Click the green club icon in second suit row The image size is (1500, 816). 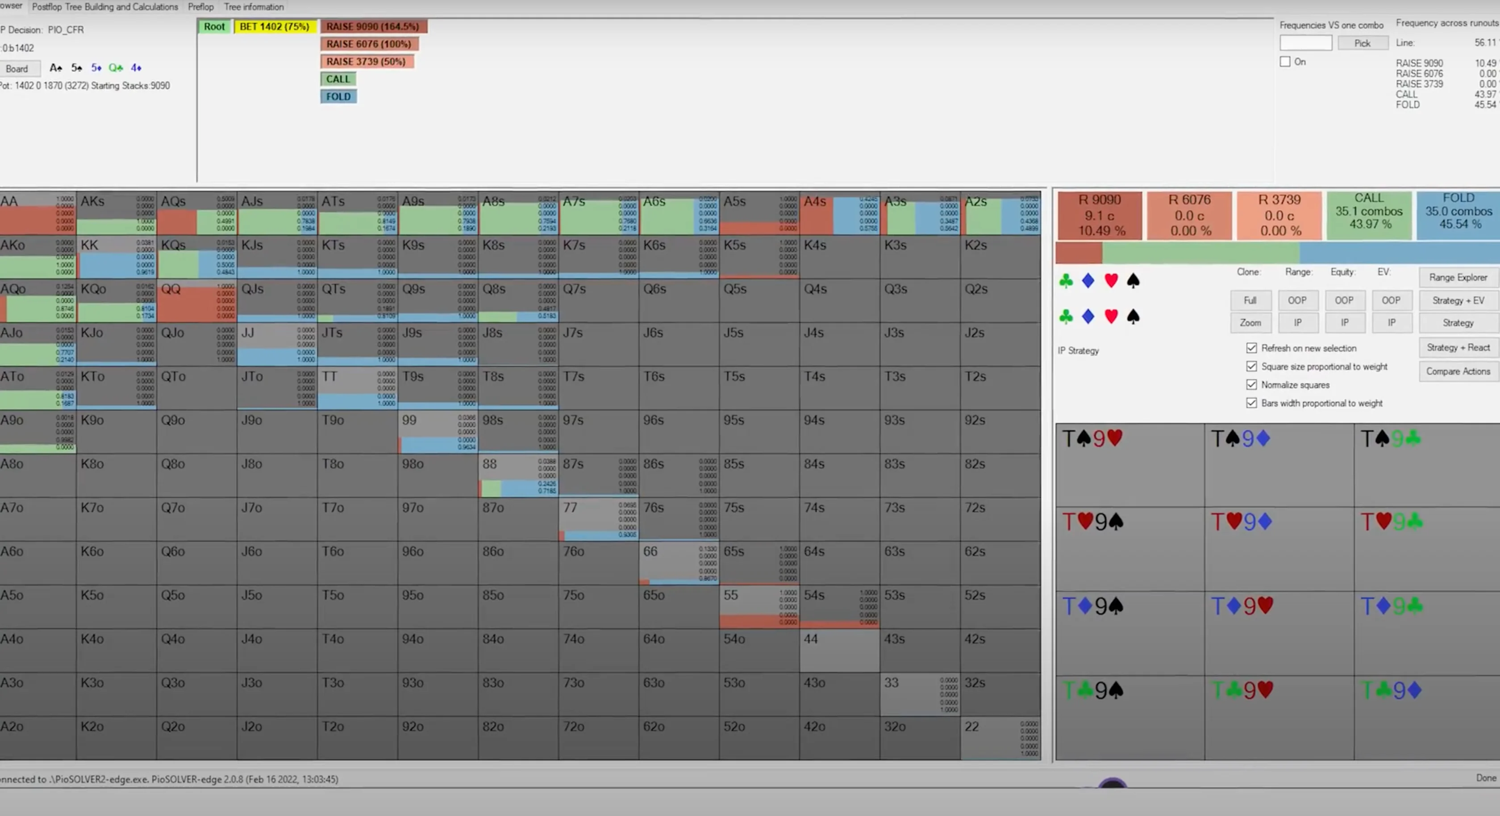point(1066,317)
